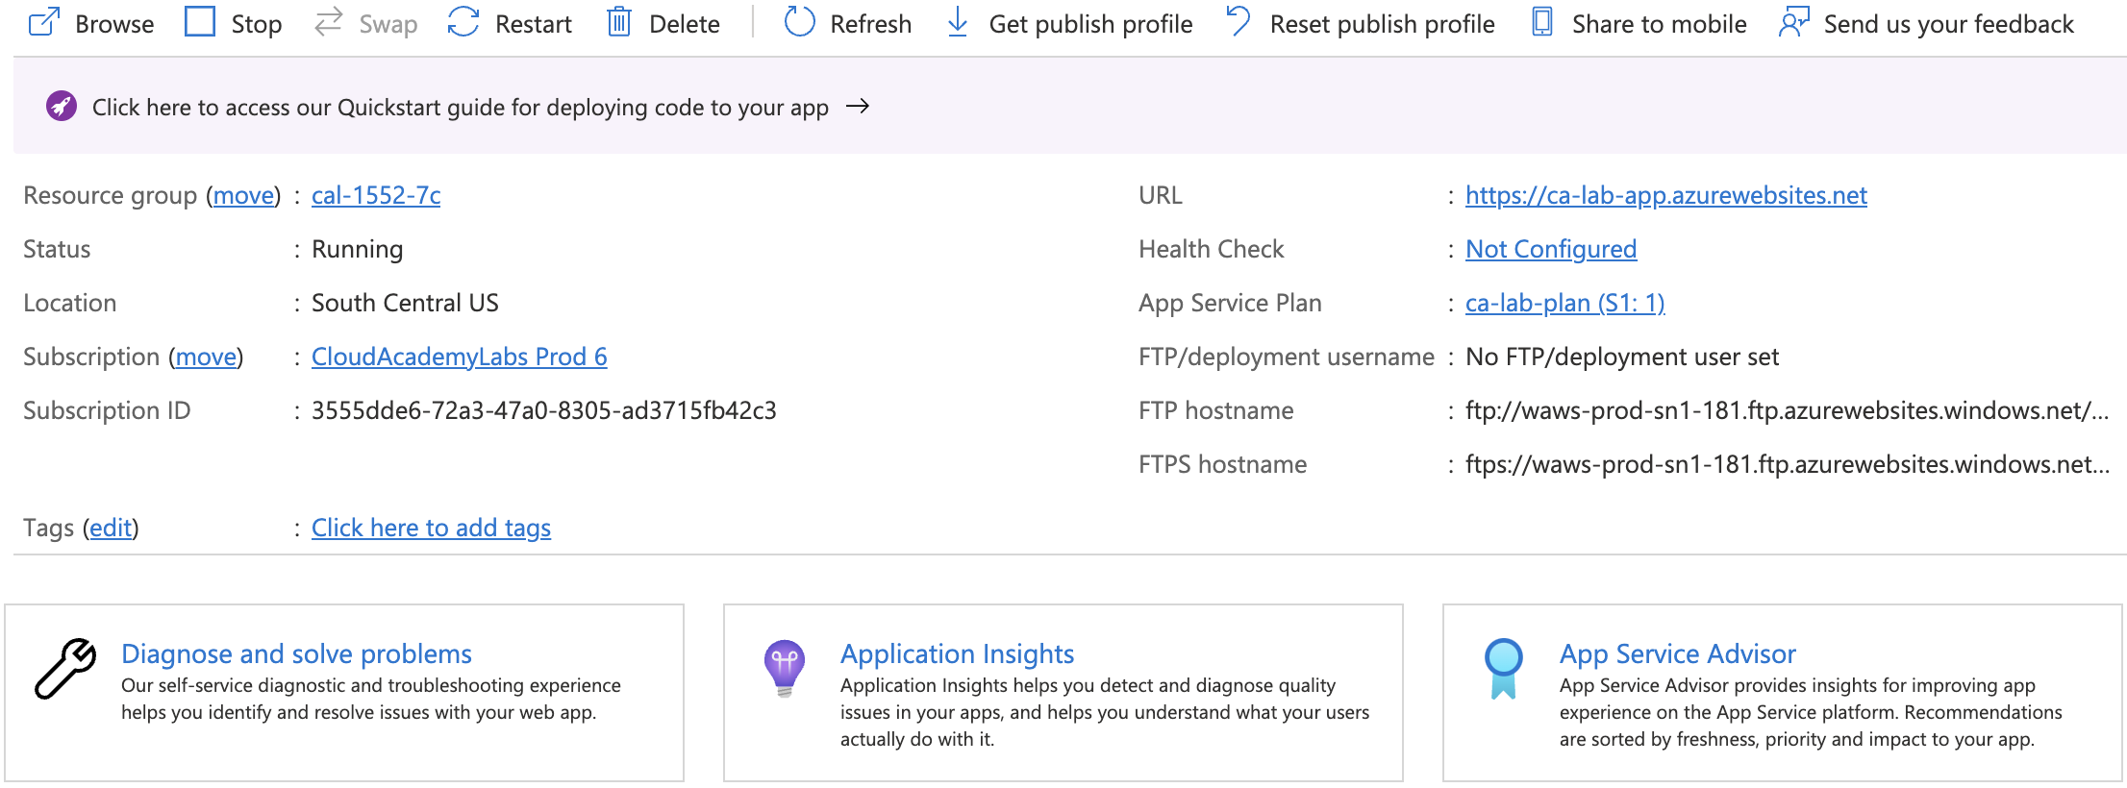Click the Stop square icon
The height and width of the screenshot is (788, 2127).
pyautogui.click(x=199, y=22)
